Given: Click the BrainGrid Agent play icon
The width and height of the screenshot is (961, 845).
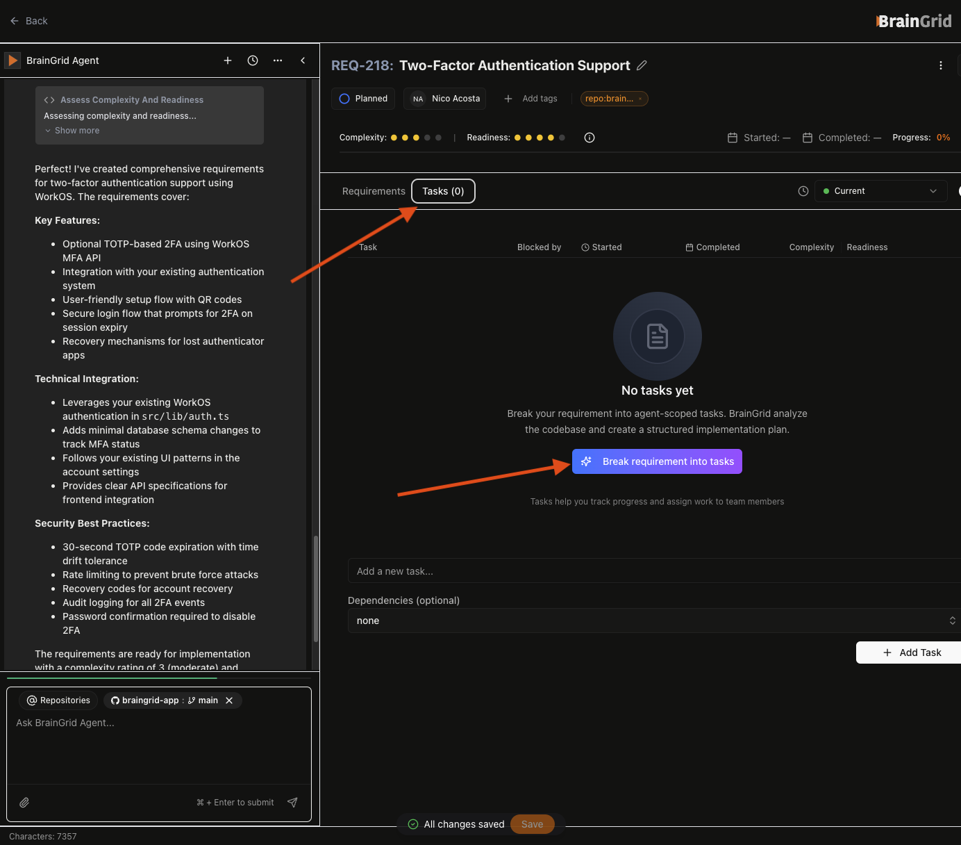Looking at the screenshot, I should point(12,60).
